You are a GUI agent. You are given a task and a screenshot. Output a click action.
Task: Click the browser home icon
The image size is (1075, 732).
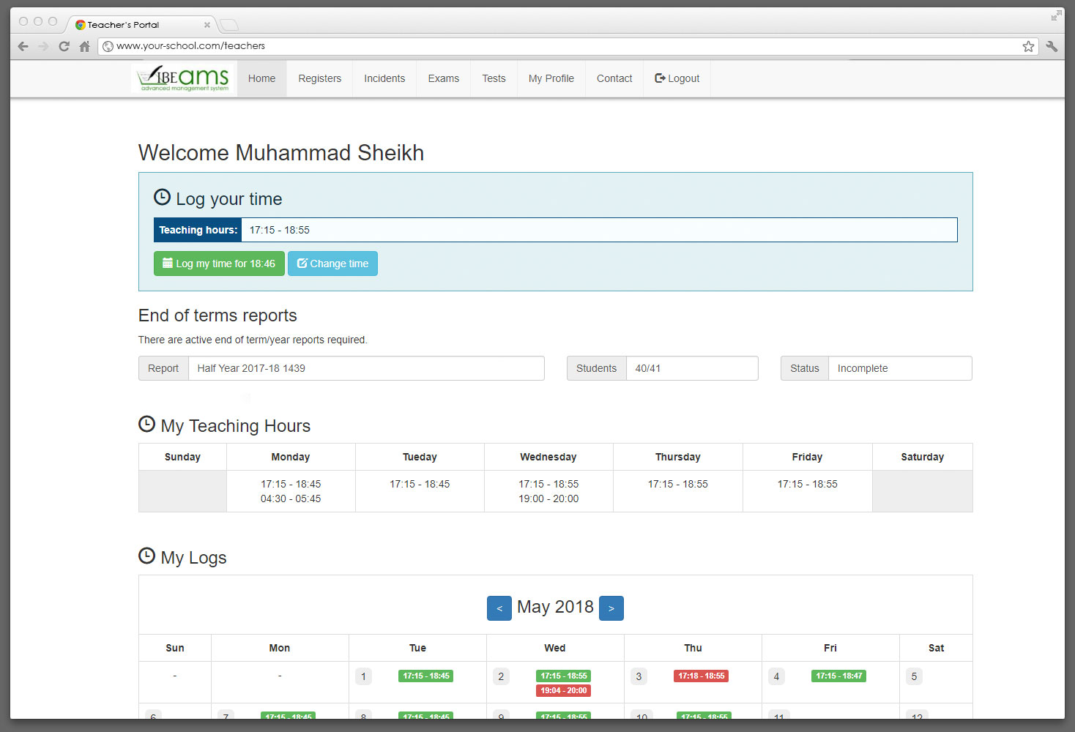tap(84, 45)
